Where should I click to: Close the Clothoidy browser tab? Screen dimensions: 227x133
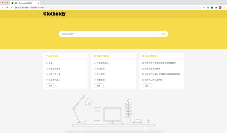pos(38,3)
